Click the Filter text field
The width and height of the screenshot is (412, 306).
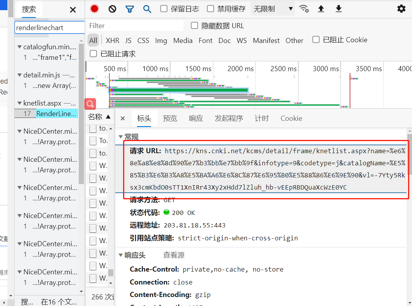click(135, 26)
